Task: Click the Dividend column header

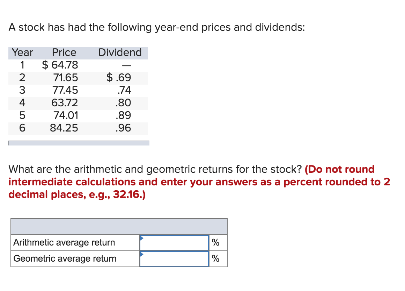Action: 120,52
